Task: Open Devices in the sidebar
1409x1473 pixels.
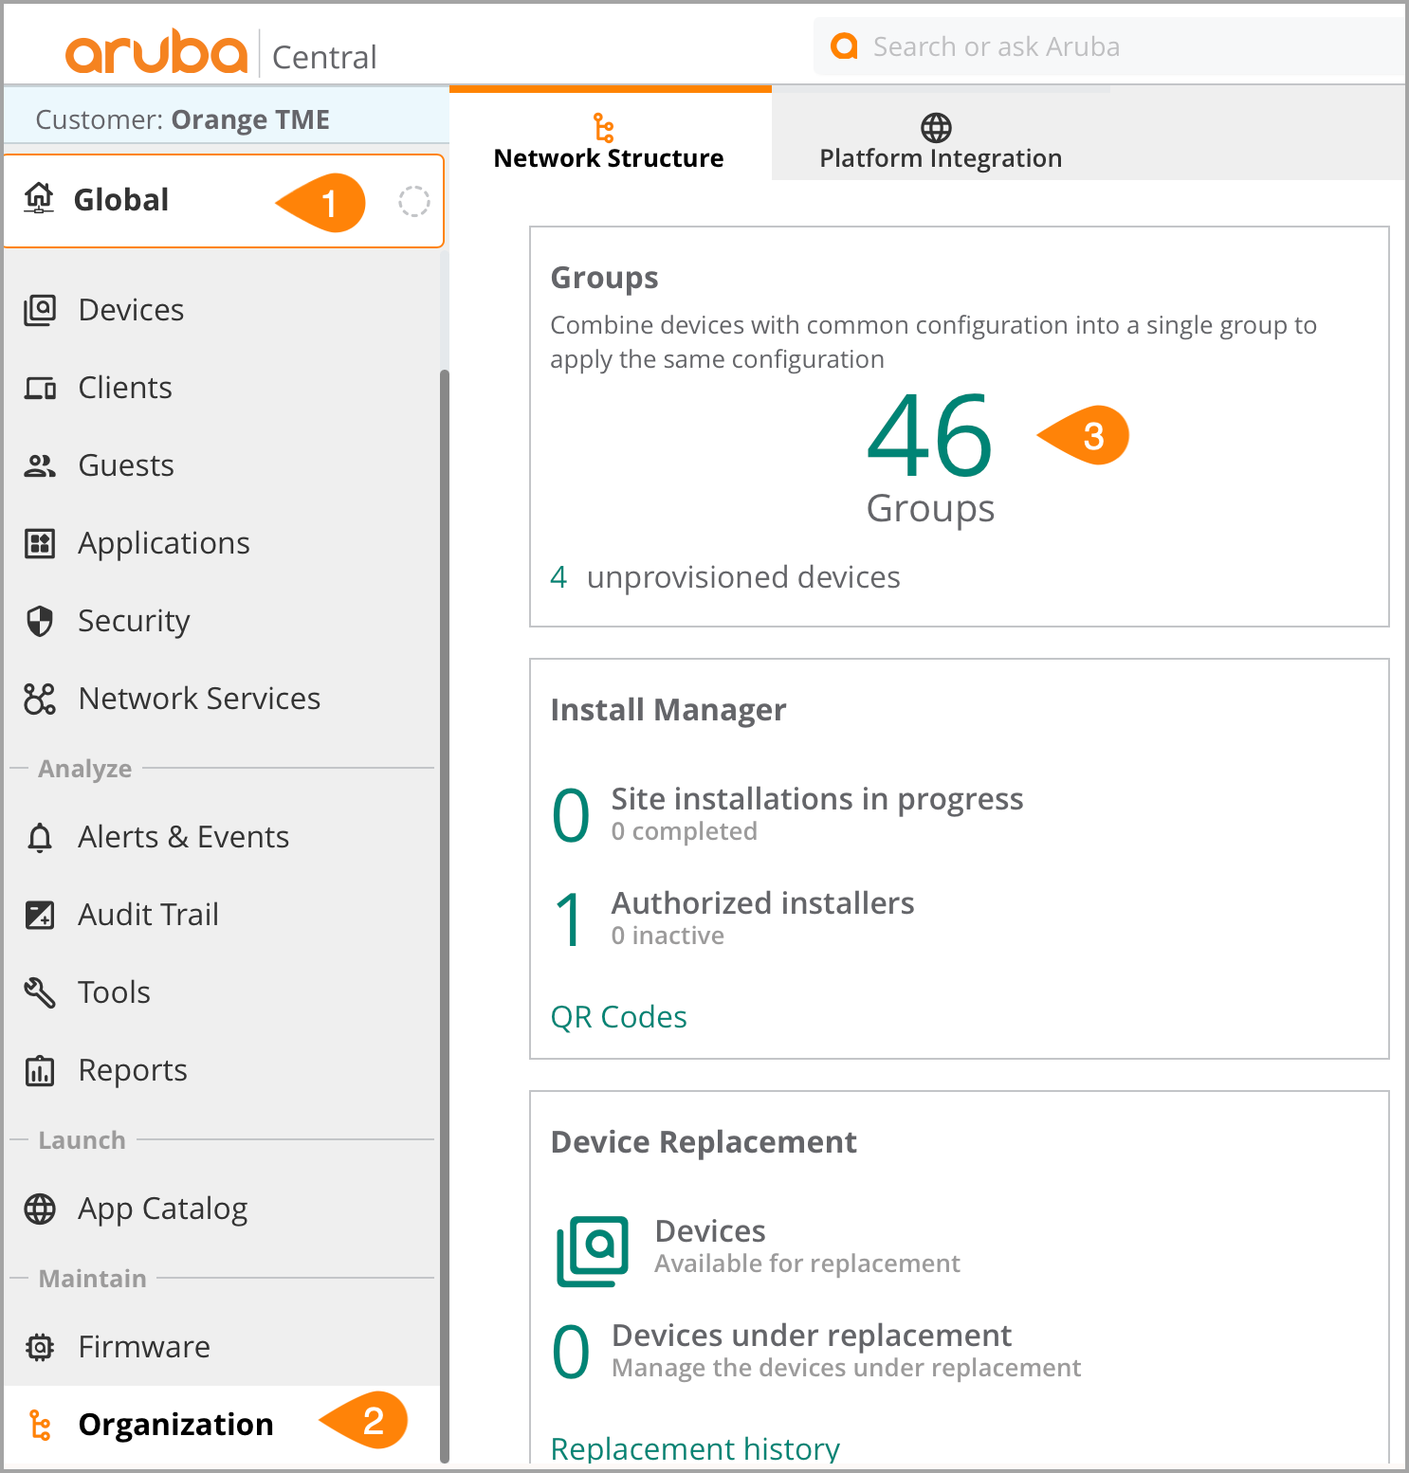Action: [220, 310]
